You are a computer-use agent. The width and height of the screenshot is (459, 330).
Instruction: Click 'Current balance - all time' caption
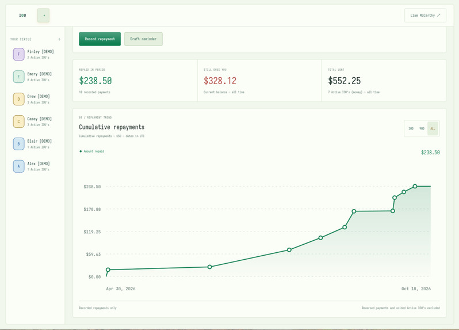click(x=224, y=92)
